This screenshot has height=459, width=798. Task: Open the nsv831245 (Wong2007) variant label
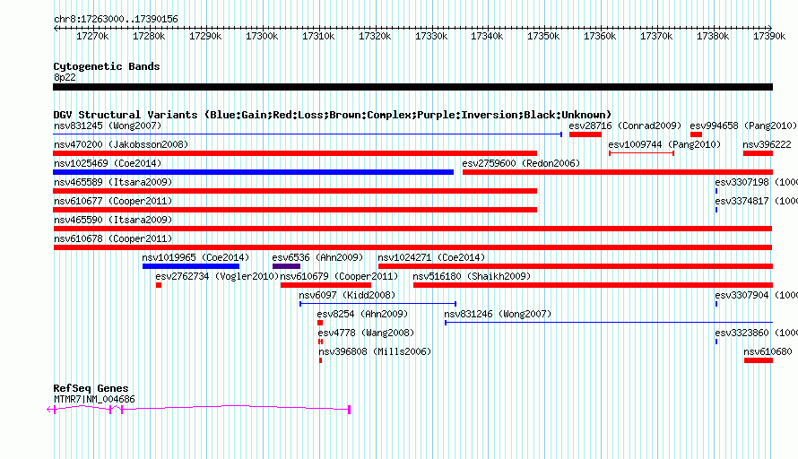(108, 126)
